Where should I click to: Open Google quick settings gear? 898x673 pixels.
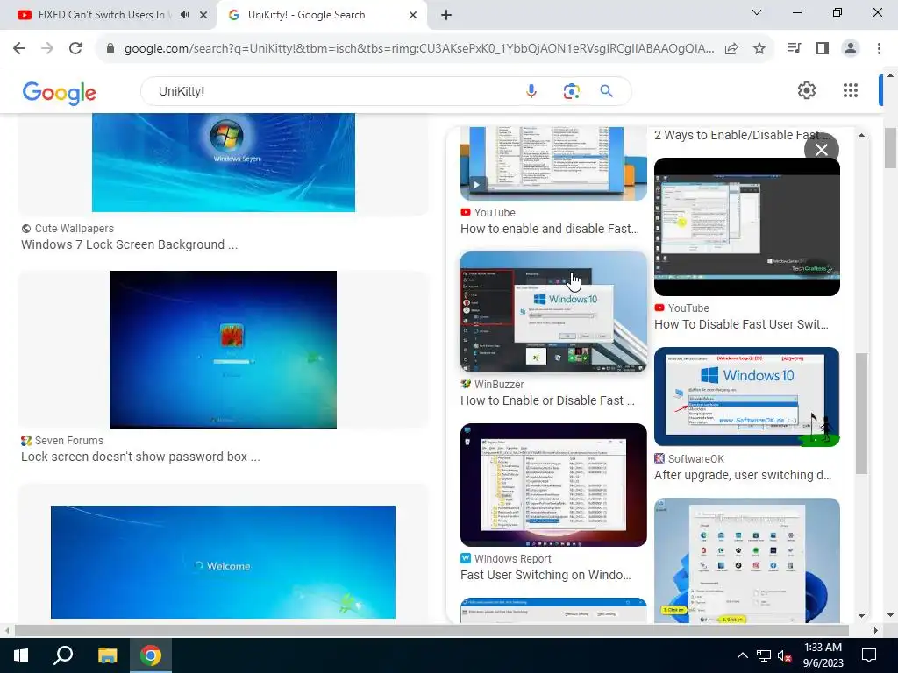pyautogui.click(x=807, y=90)
